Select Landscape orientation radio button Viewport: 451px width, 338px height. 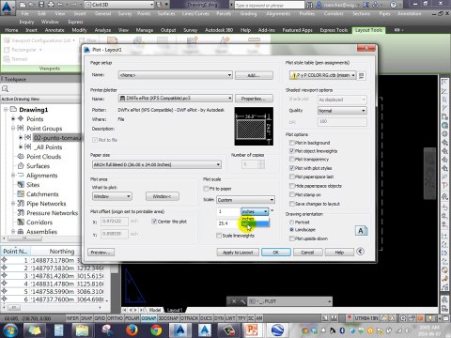(x=292, y=230)
